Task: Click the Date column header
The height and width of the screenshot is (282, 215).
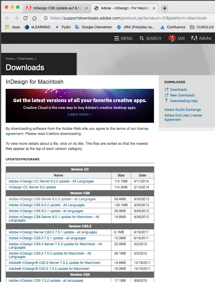Action: pyautogui.click(x=142, y=175)
